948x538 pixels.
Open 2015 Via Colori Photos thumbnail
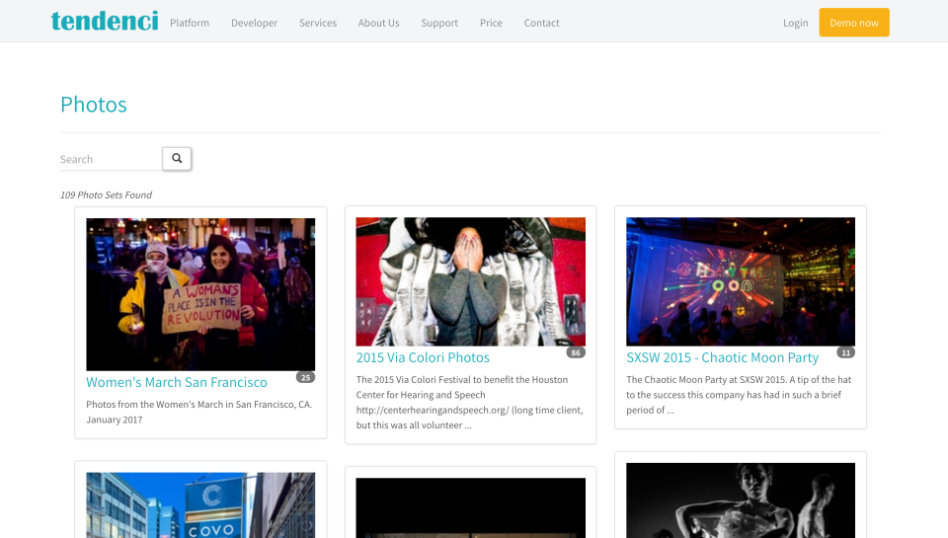coord(470,281)
